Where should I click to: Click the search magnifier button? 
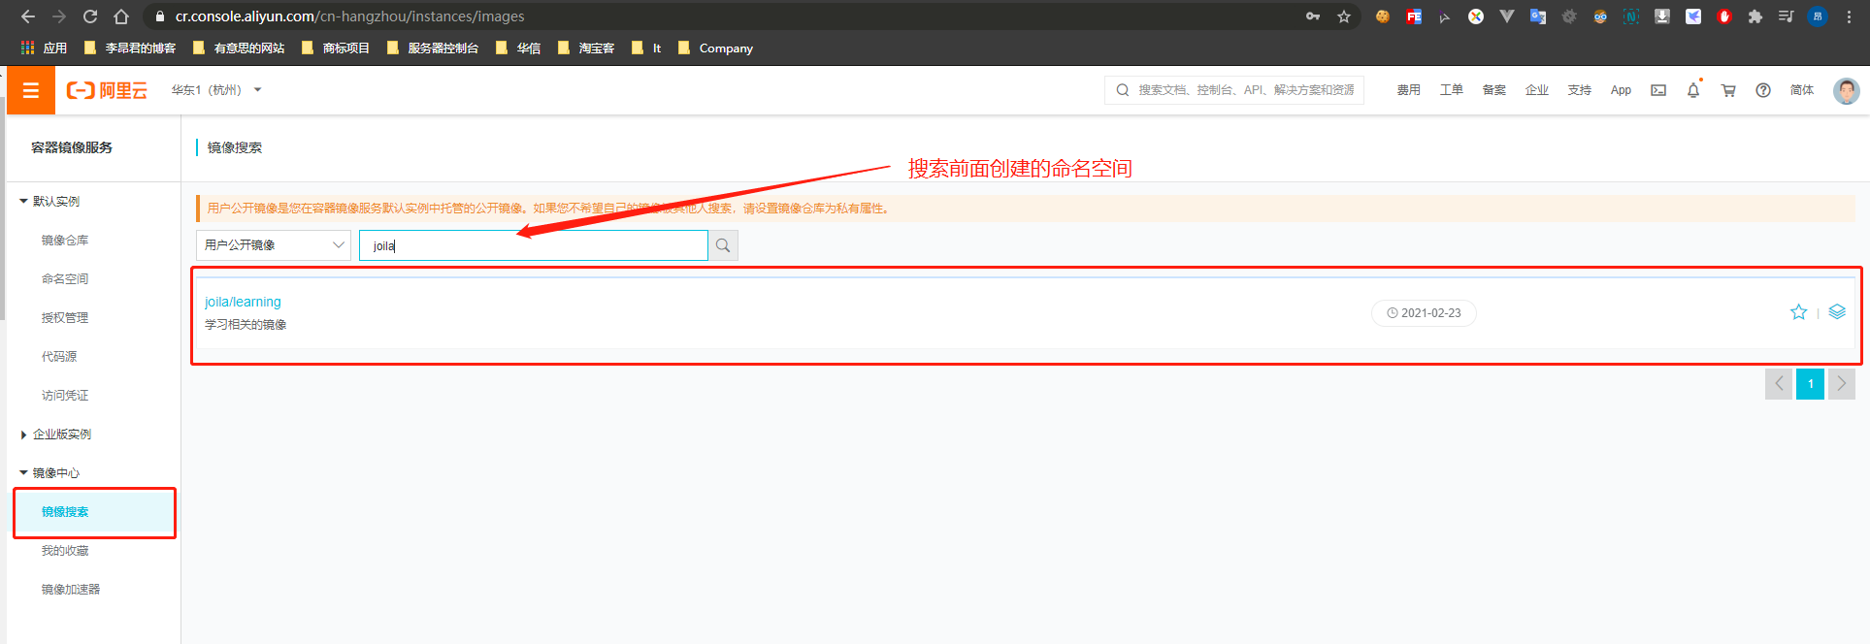723,245
